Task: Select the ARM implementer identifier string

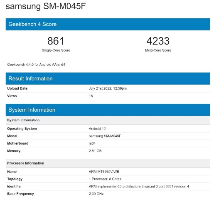Action: tap(139, 186)
